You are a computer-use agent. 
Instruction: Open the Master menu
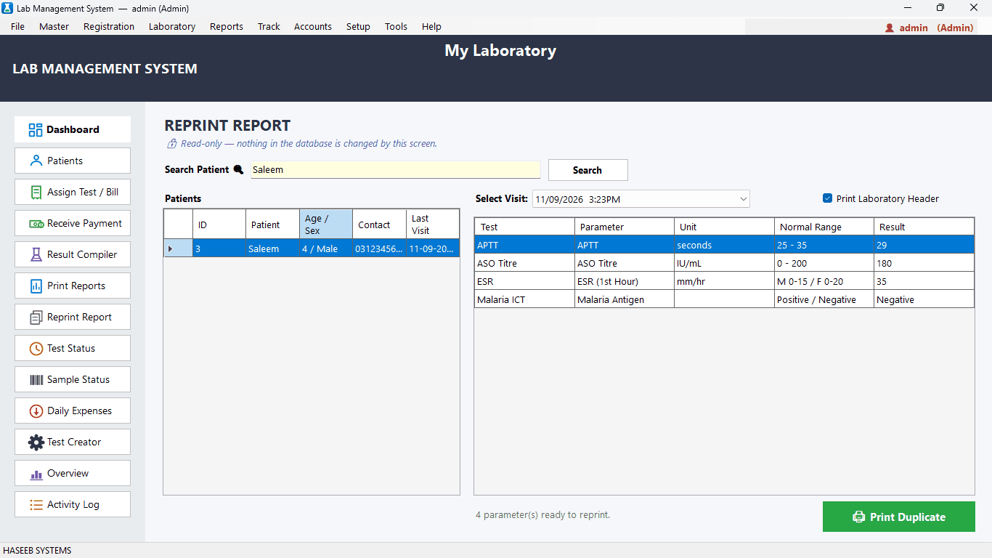(54, 26)
